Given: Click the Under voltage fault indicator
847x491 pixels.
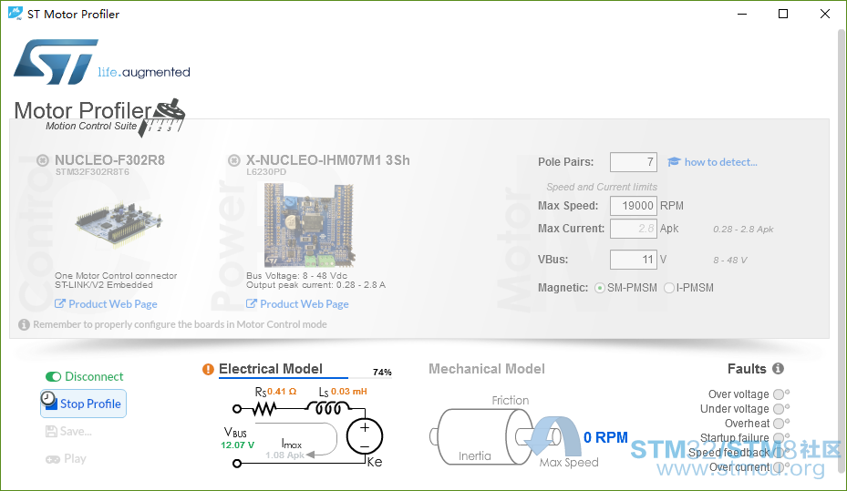Looking at the screenshot, I should (779, 409).
